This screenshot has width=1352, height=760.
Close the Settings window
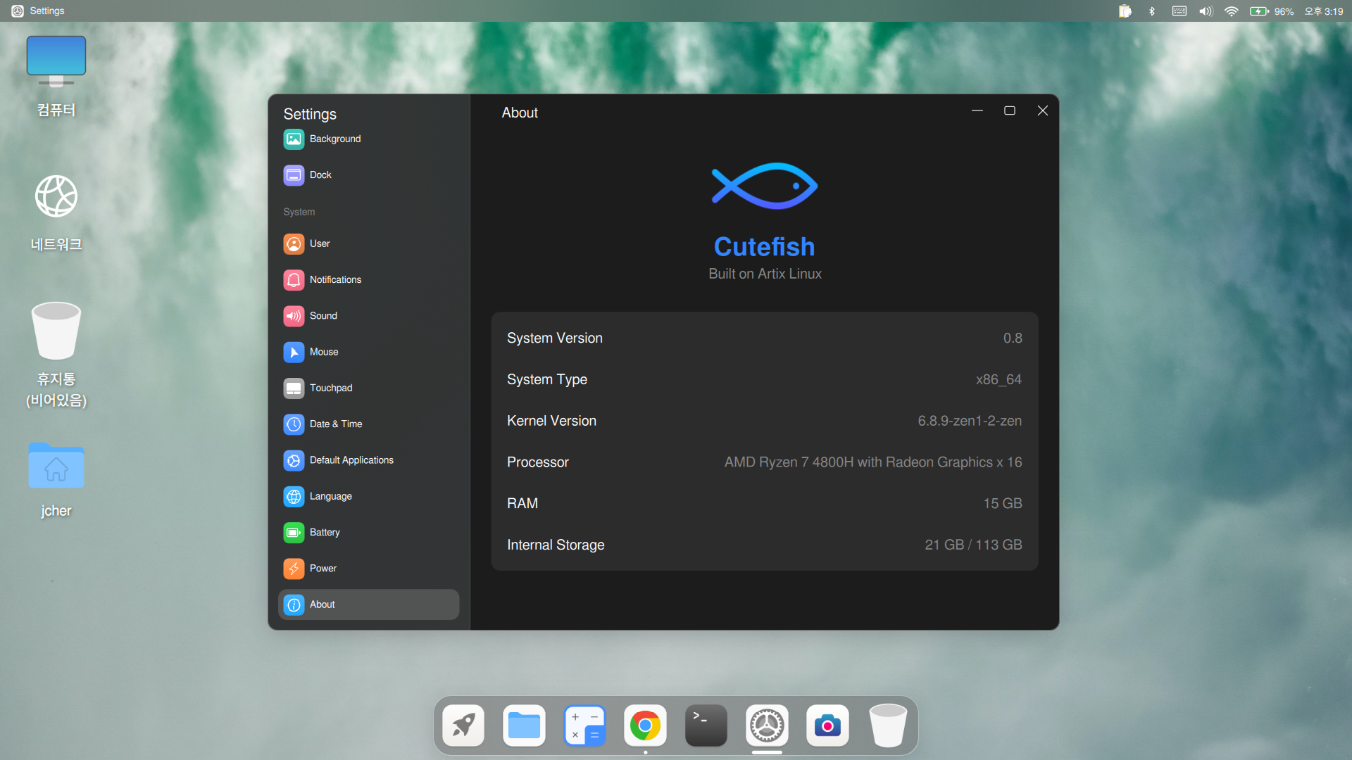[x=1043, y=110]
